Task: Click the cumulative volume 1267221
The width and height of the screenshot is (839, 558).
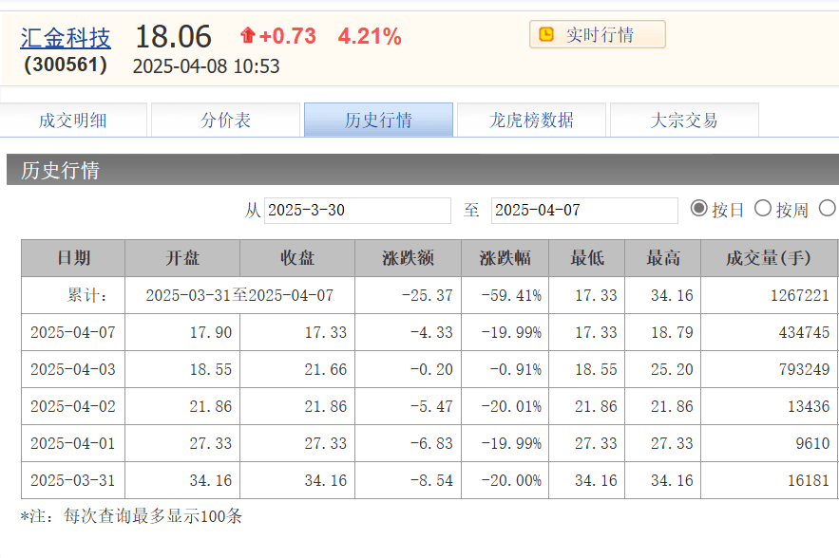Action: (800, 295)
